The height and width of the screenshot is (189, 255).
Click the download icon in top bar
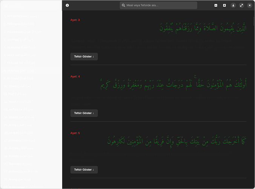(233, 5)
